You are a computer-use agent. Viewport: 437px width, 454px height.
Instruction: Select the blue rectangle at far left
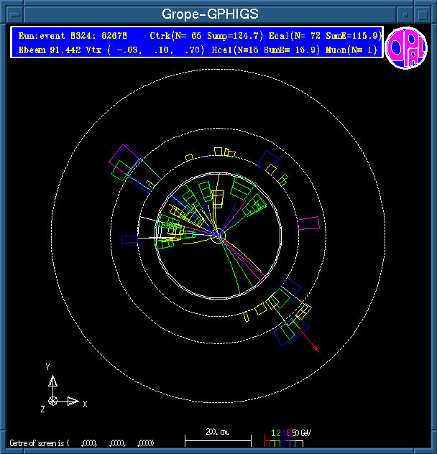[129, 239]
